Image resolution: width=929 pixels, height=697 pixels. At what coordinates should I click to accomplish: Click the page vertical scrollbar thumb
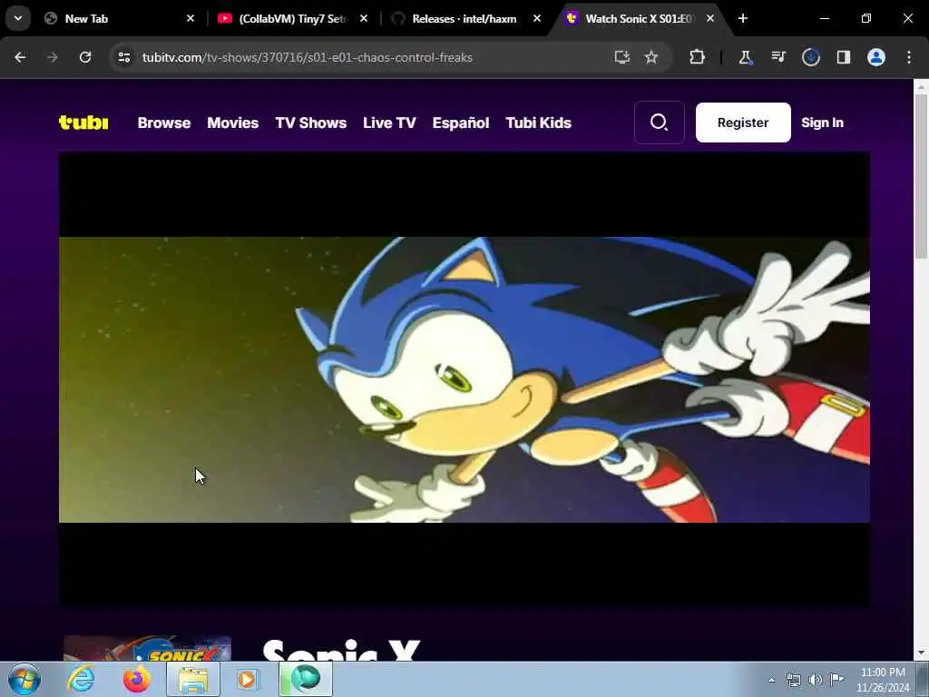922,176
